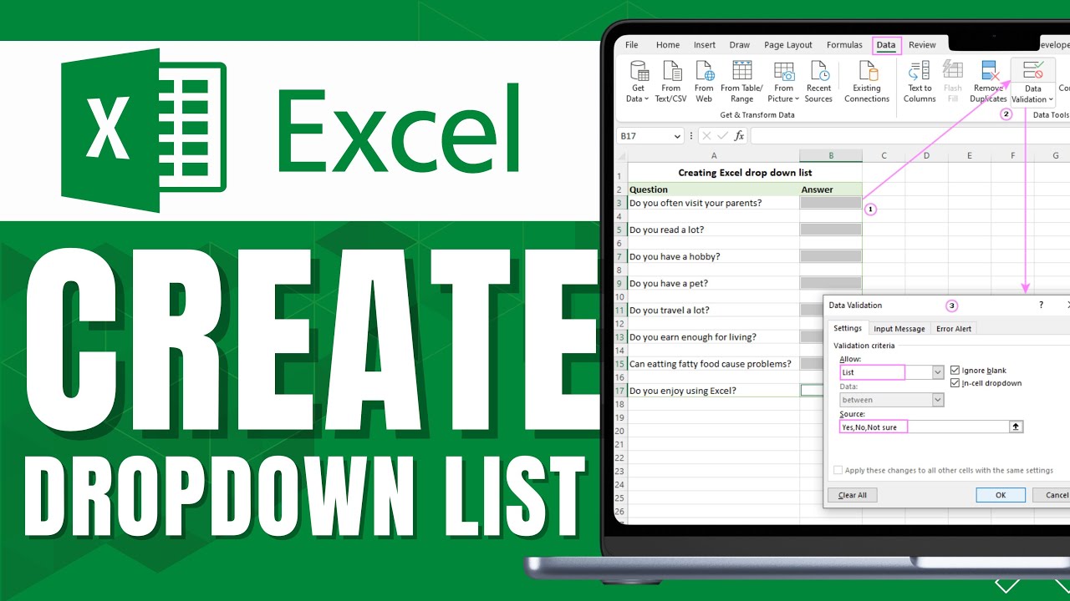
Task: Open the File tab
Action: tap(632, 45)
